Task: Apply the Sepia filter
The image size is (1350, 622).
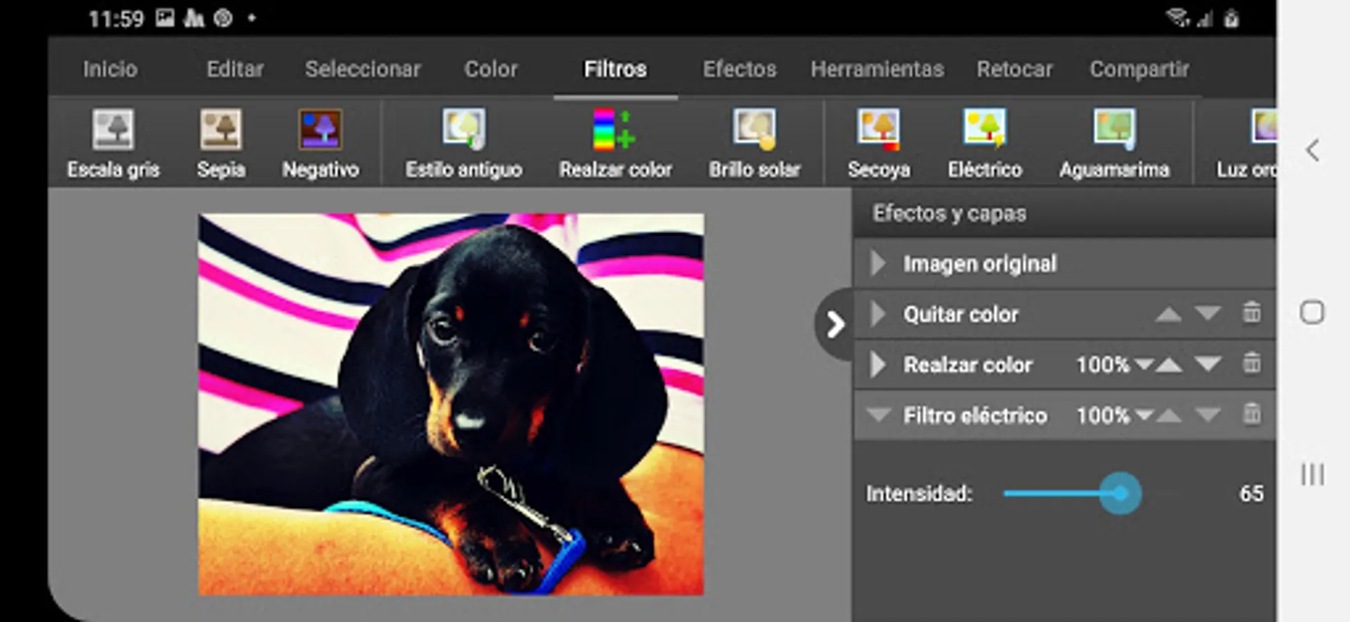Action: pyautogui.click(x=221, y=144)
